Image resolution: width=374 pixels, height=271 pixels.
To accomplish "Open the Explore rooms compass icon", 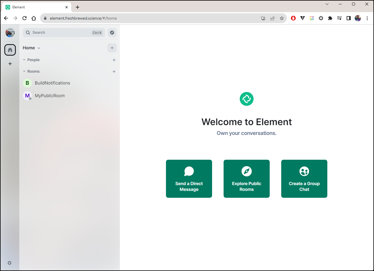I will [x=112, y=33].
